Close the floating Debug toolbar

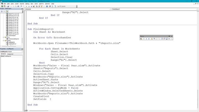coord(172,36)
